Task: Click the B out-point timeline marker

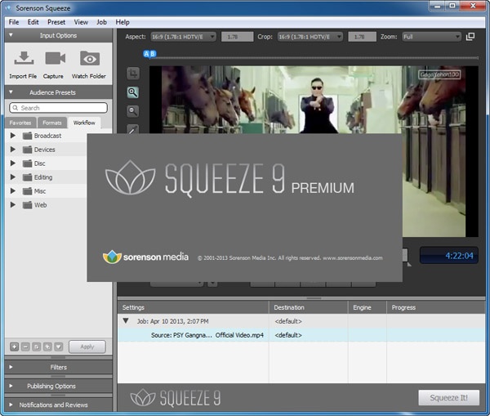Action: [153, 54]
